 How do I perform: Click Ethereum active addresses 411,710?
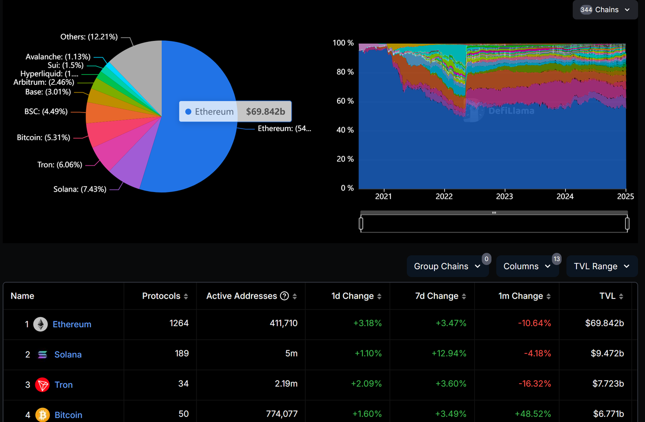coord(284,323)
